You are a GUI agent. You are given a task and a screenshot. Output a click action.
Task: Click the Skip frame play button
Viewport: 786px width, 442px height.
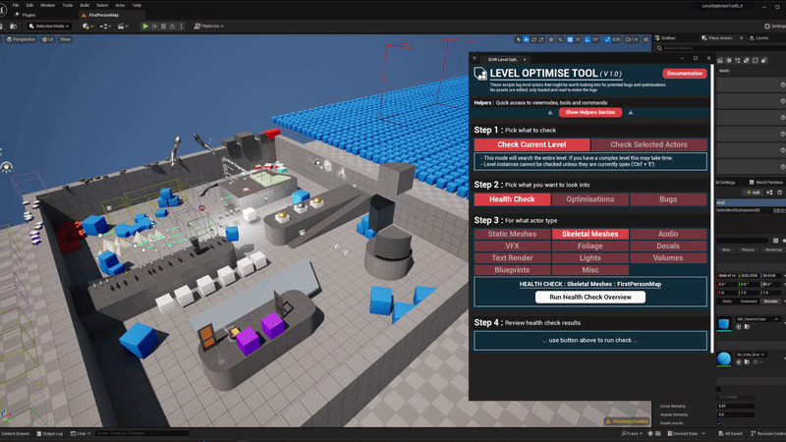point(154,27)
